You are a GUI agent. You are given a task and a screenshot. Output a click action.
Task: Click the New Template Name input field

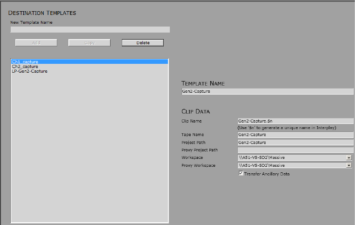90,29
